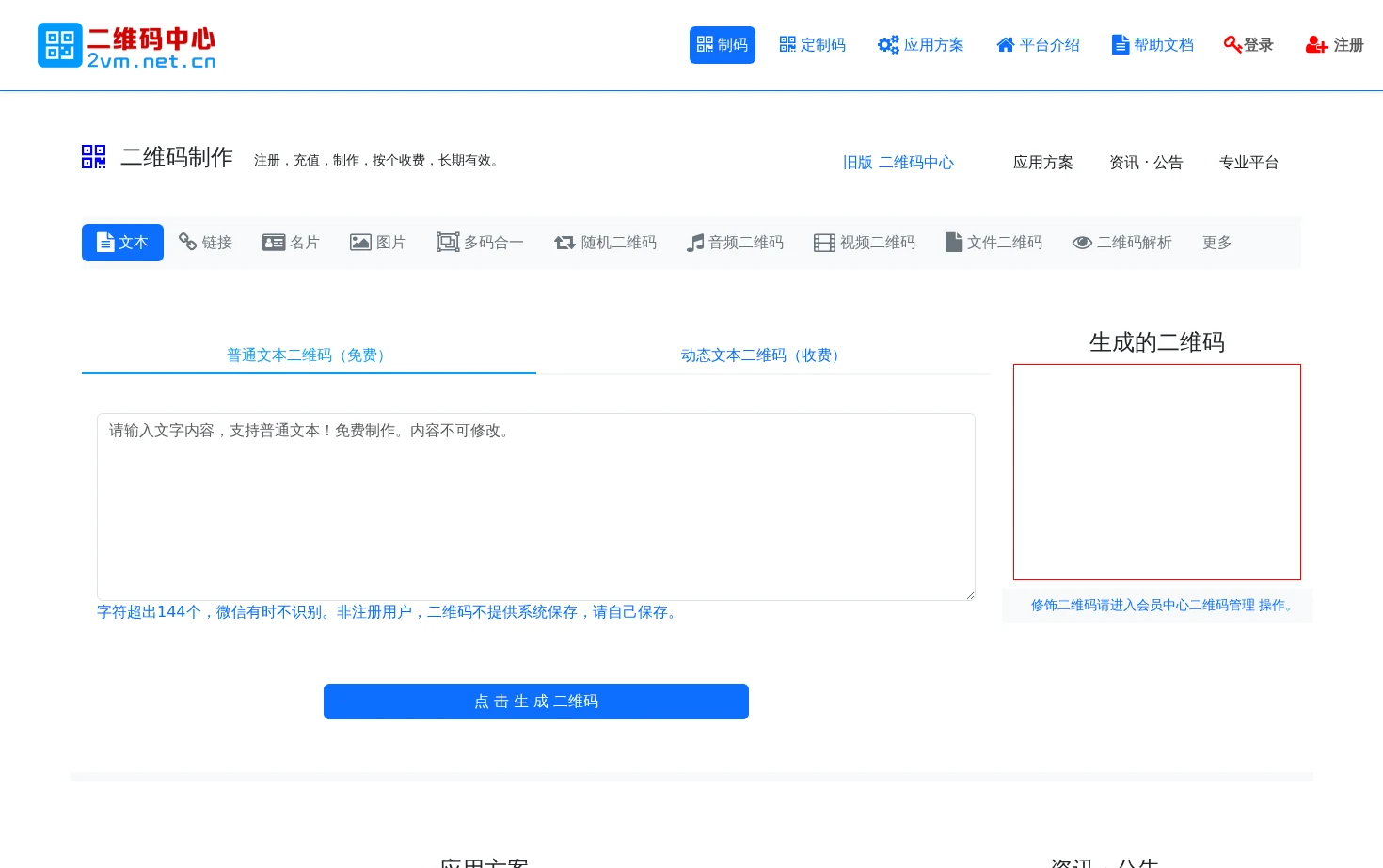Click the shuffle arrows icon for 随机二维码

(x=564, y=243)
